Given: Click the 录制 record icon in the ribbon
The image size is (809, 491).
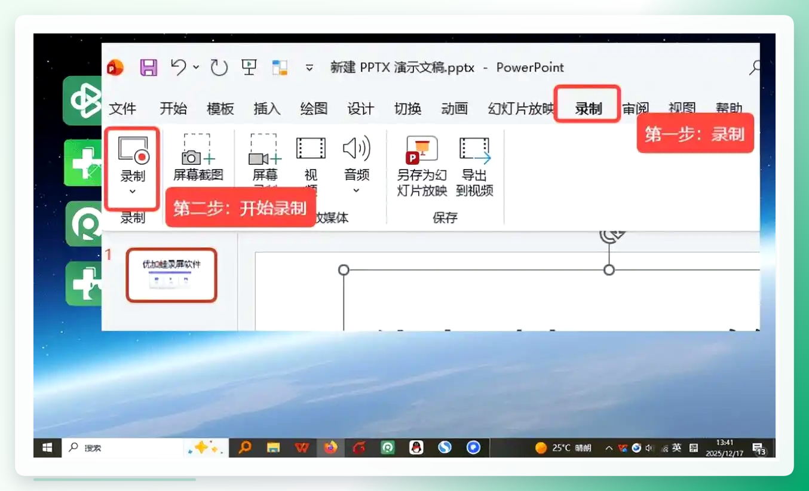Looking at the screenshot, I should tap(133, 150).
